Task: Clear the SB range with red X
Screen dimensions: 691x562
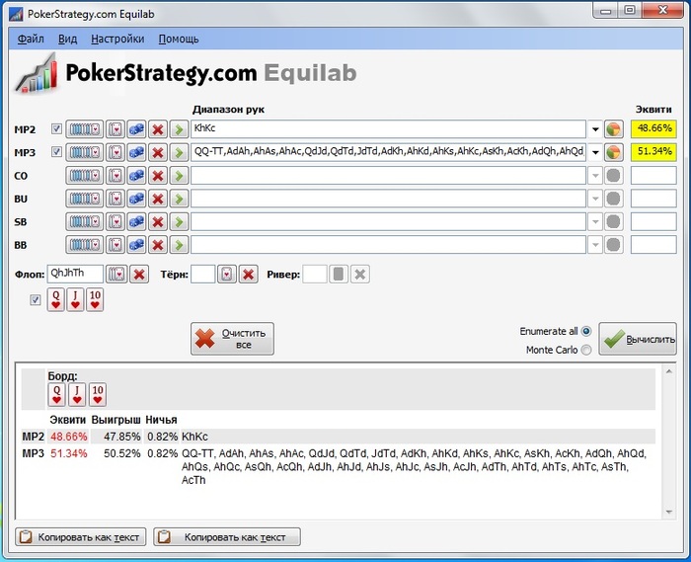Action: (158, 221)
